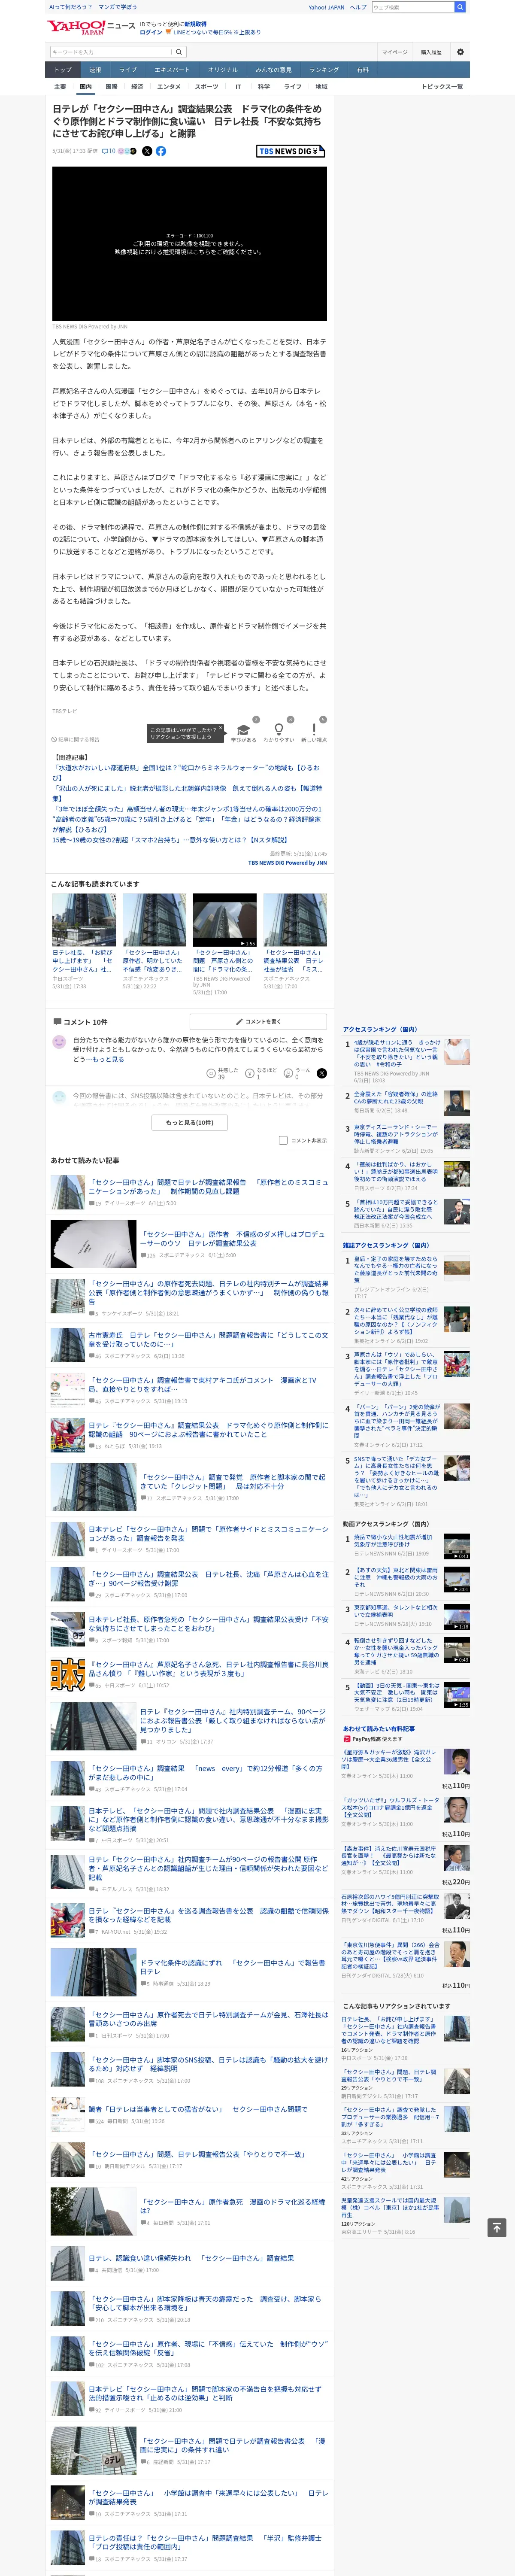The image size is (515, 2576).
Task: Click the ログイン link in header
Action: [x=151, y=32]
